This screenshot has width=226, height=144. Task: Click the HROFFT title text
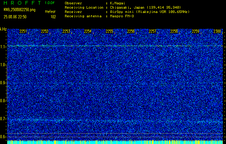point(22,3)
